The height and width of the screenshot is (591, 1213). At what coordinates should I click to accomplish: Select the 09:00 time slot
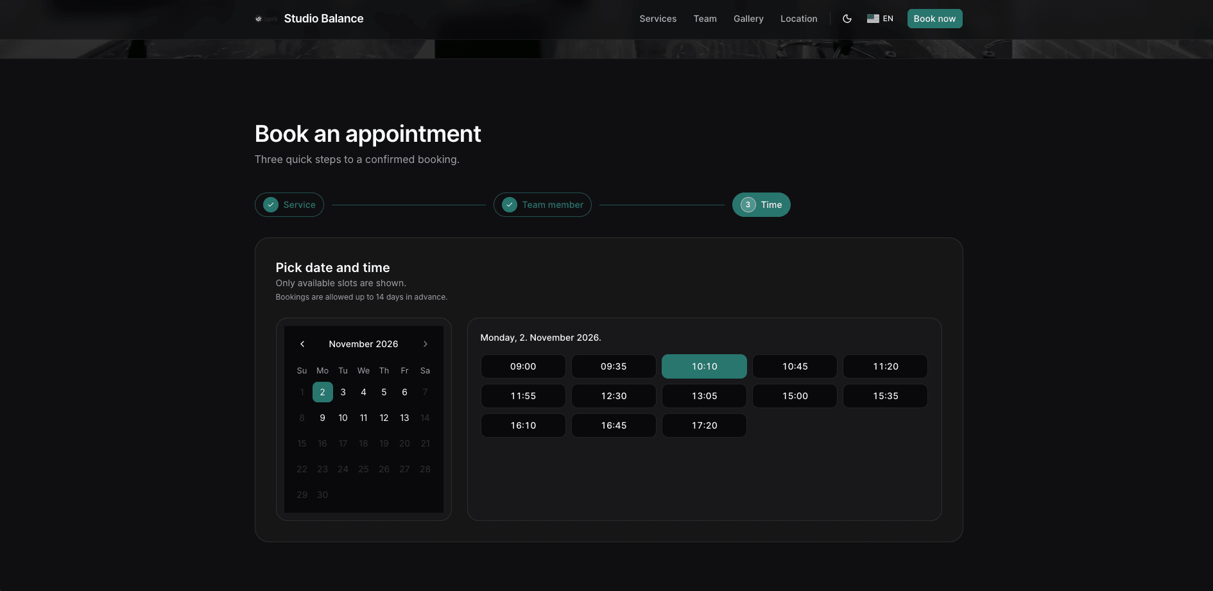[523, 366]
